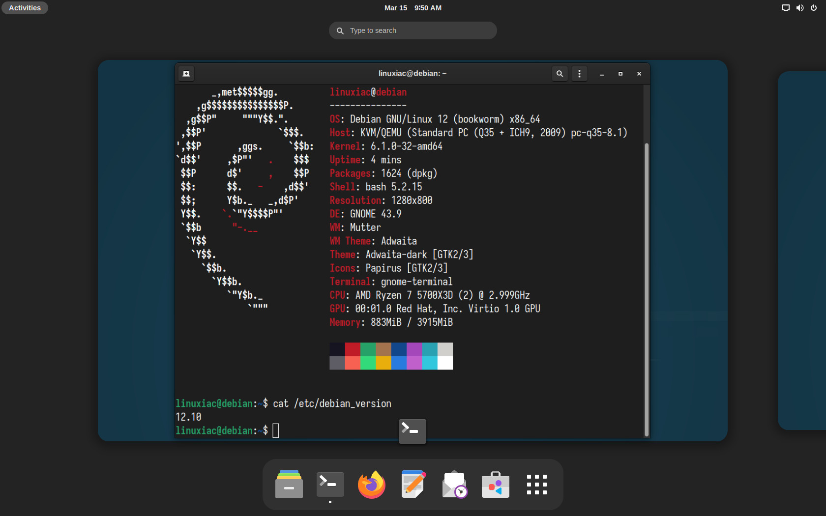826x516 pixels.
Task: Click the terminal vertical scrollbar
Action: 647,289
